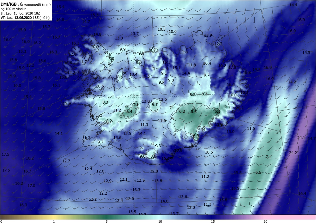Screen dimensions: 316x224
Task: Click the 9.1 value on the map
Action: [x=164, y=73]
